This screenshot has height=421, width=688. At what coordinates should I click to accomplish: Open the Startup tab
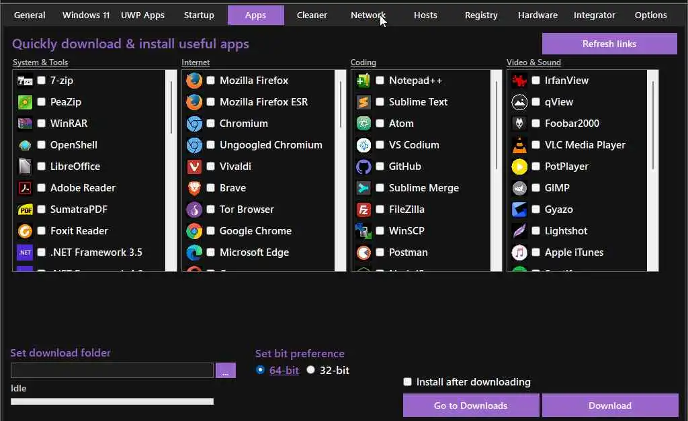[x=199, y=15]
